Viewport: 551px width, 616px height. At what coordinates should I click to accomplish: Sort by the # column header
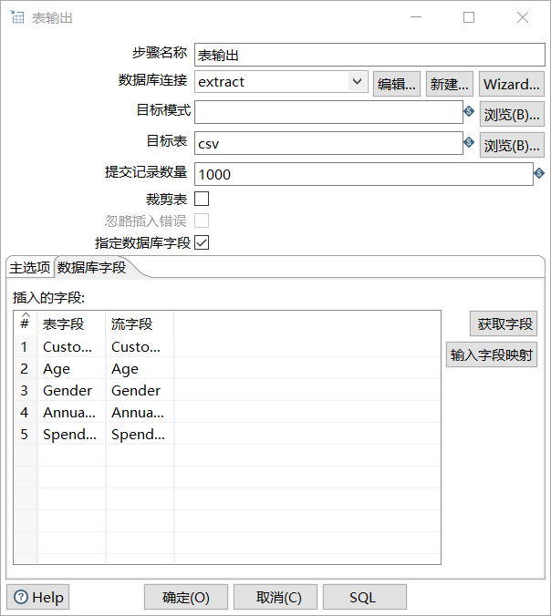point(26,323)
